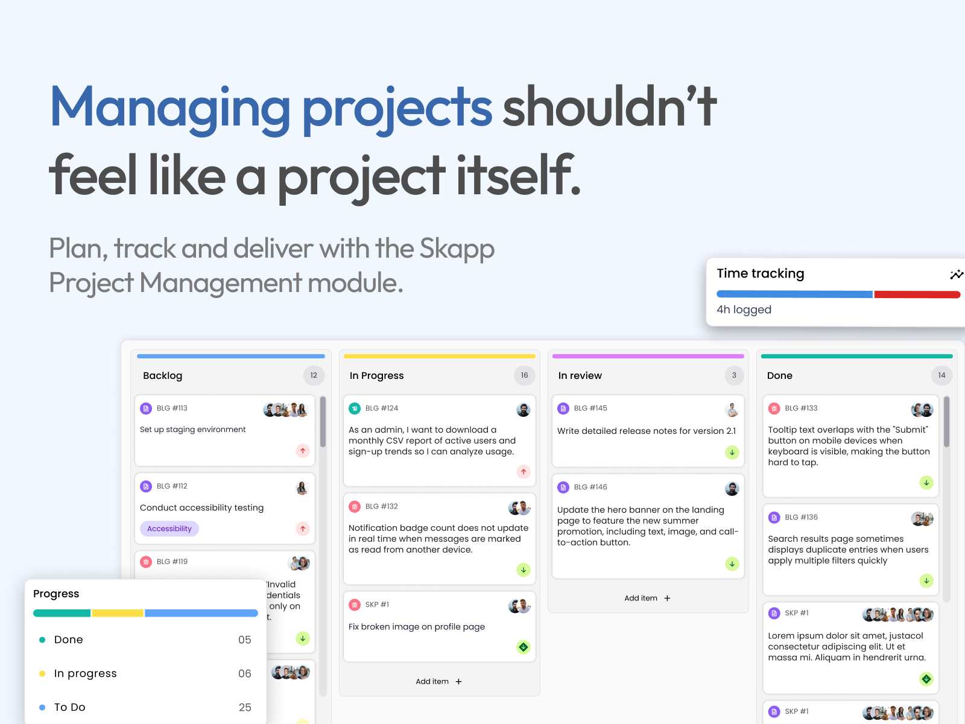
Task: Click the task type icon on BLG #124
Action: [x=355, y=408]
